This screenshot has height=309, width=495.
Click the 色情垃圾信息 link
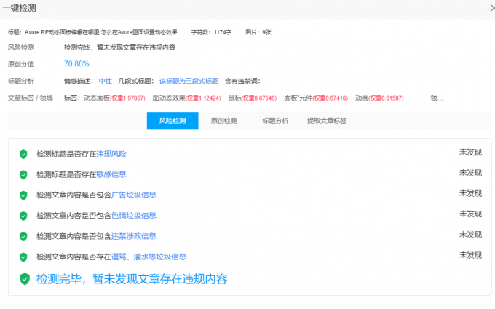(133, 216)
